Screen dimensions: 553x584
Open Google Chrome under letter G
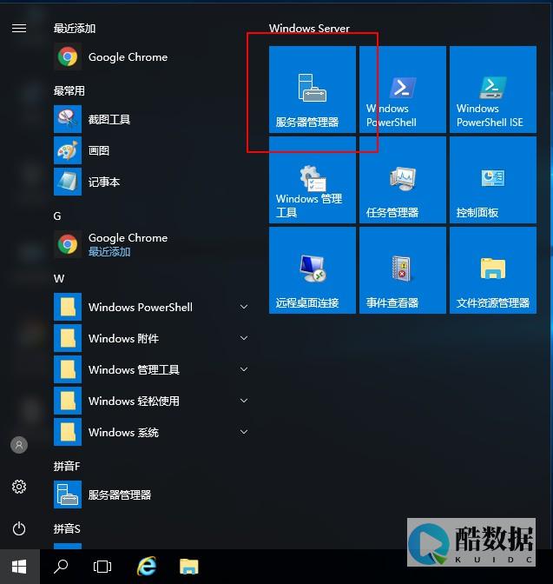(151, 244)
